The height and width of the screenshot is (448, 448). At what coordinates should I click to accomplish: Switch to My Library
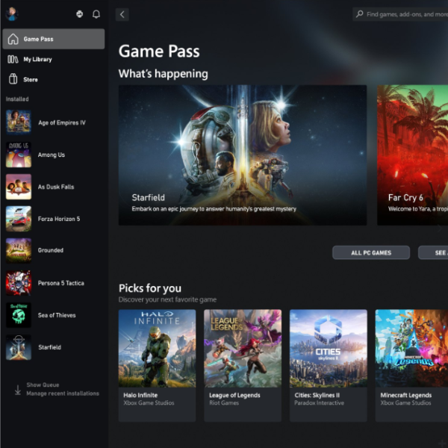pyautogui.click(x=37, y=59)
